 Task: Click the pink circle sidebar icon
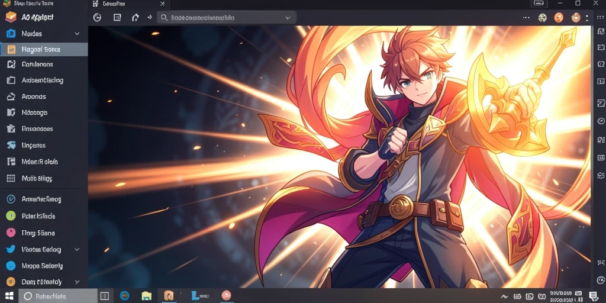click(x=11, y=233)
